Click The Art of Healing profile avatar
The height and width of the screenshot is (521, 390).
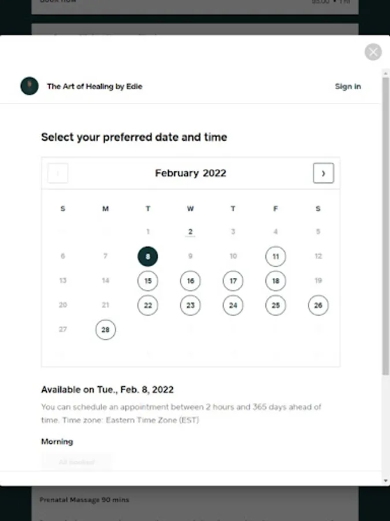point(29,86)
